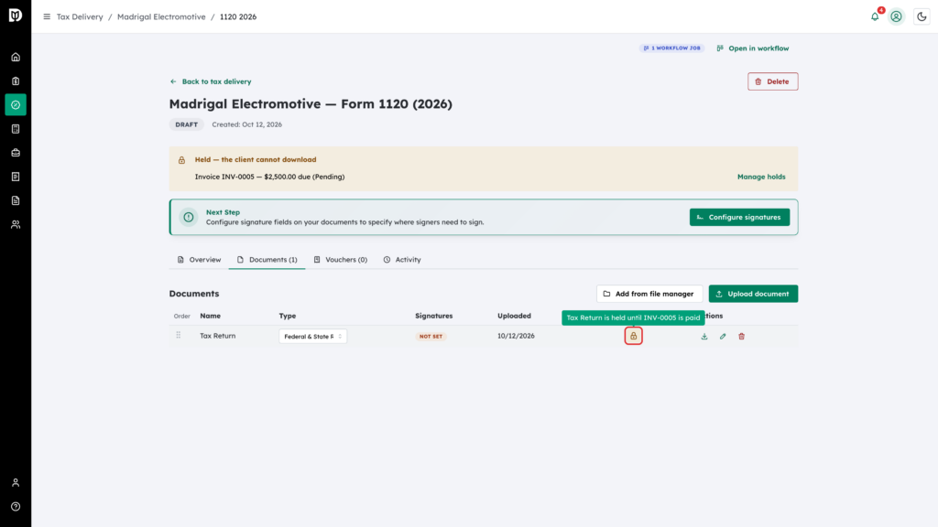
Task: Select the active tax delivery sidebar icon
Action: pos(16,105)
